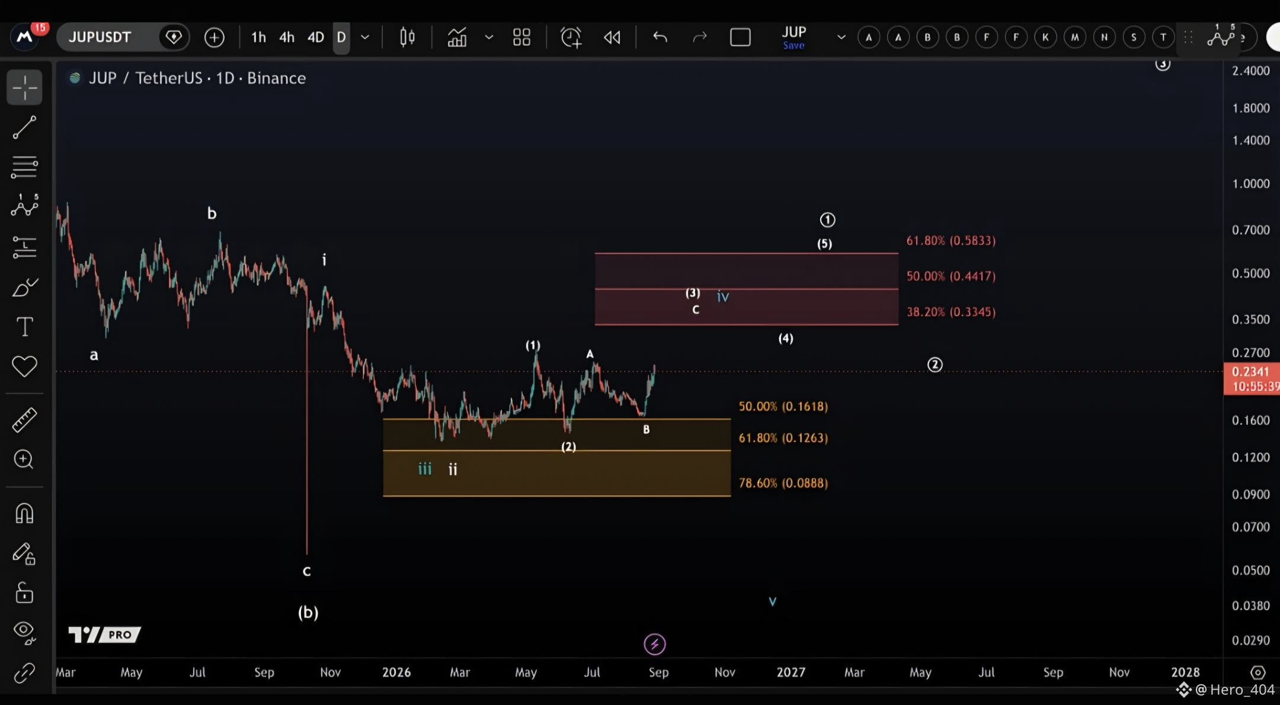The height and width of the screenshot is (705, 1280).
Task: Select the 61.80% (0.5833) Fibonacci label
Action: 951,241
